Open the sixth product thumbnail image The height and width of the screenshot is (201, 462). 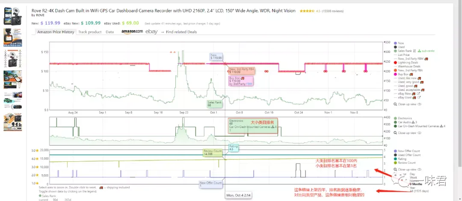[13, 122]
